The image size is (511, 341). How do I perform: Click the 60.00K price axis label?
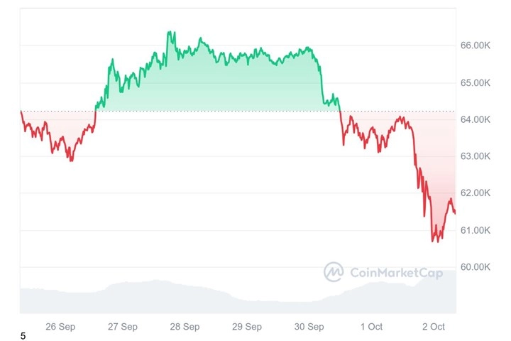(x=476, y=267)
